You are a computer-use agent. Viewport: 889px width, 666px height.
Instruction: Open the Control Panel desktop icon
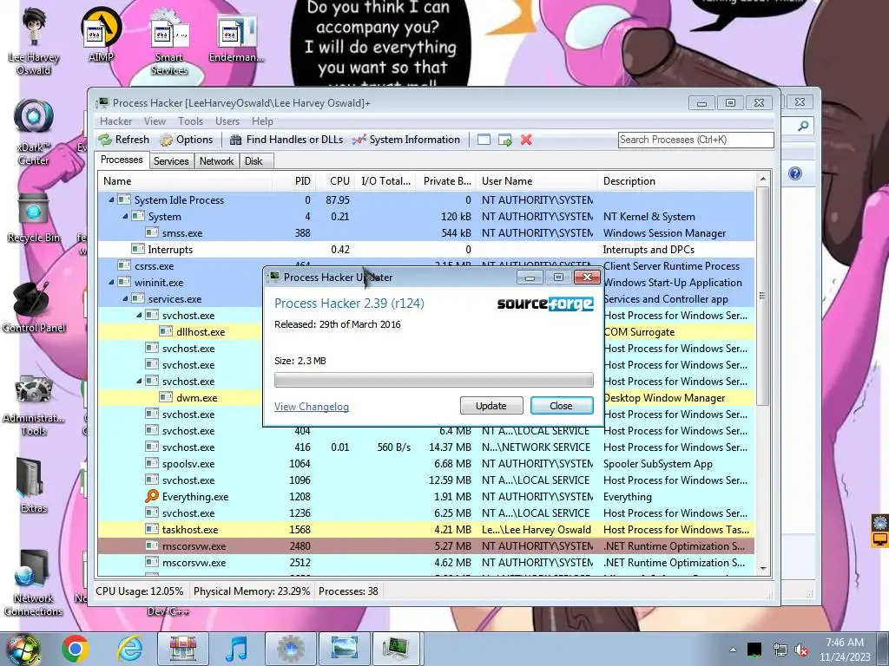pos(34,308)
